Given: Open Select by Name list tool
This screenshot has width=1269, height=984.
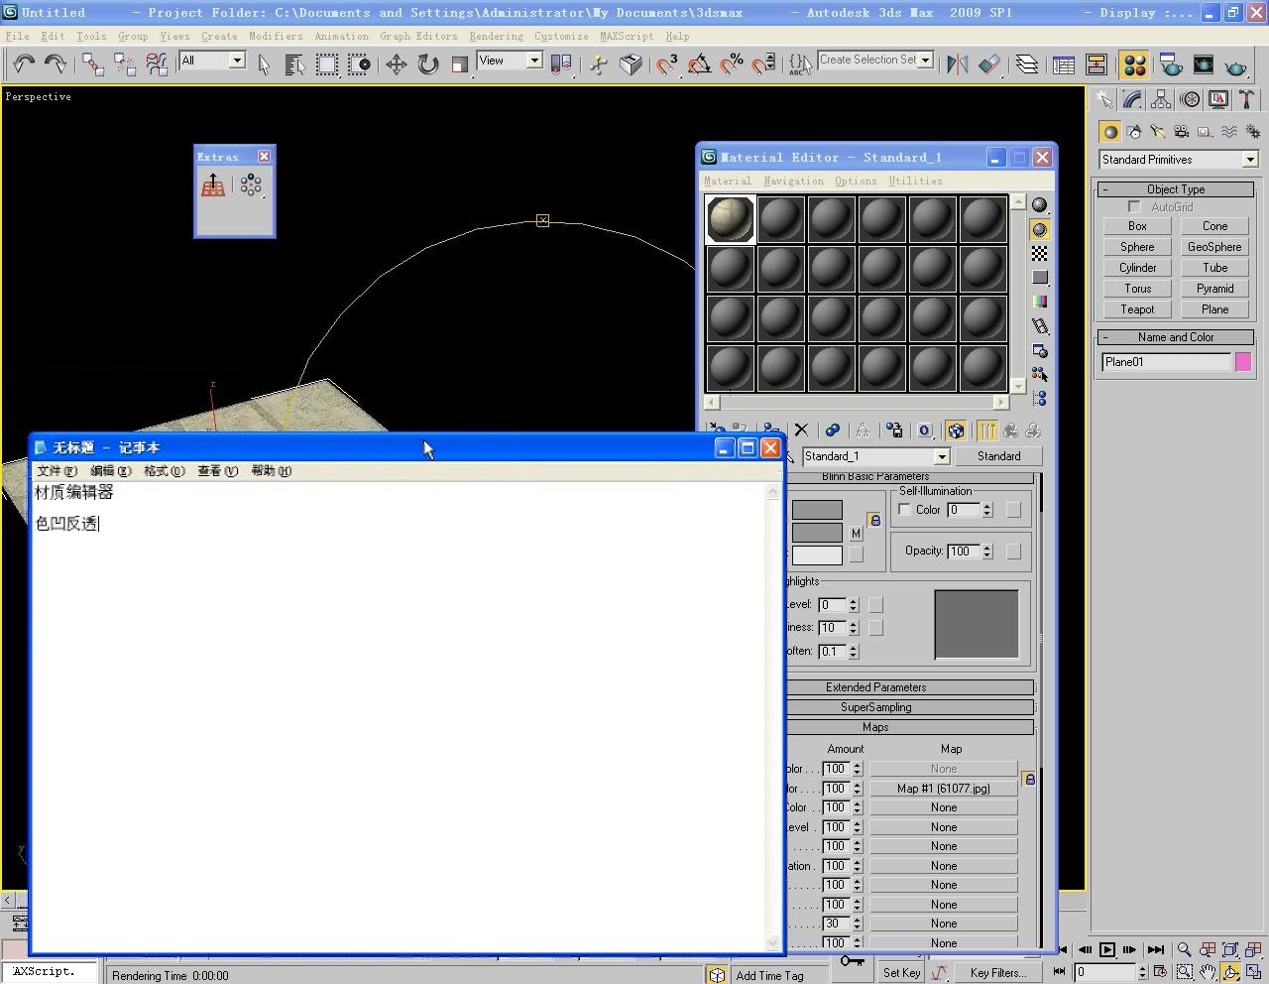Looking at the screenshot, I should click(294, 64).
